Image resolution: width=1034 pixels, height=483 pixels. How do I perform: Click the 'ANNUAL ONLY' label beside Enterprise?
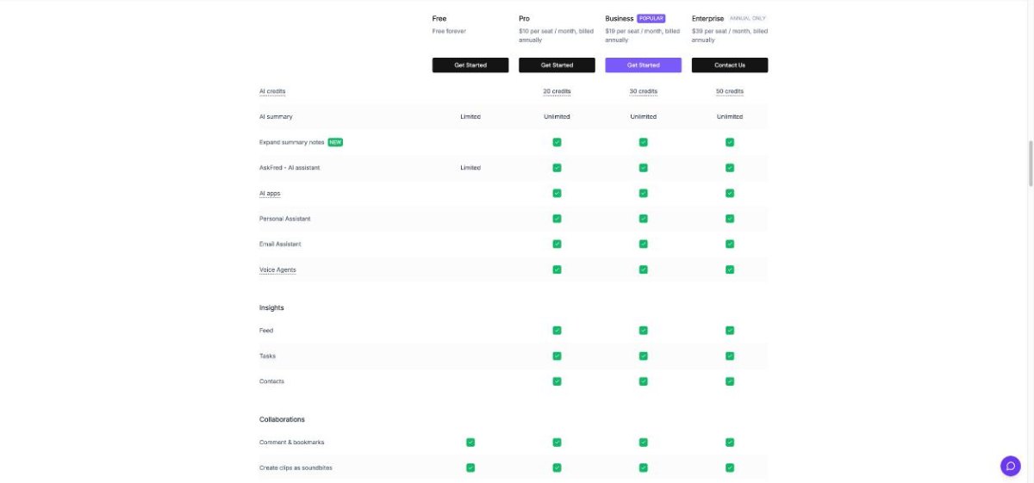[x=748, y=18]
